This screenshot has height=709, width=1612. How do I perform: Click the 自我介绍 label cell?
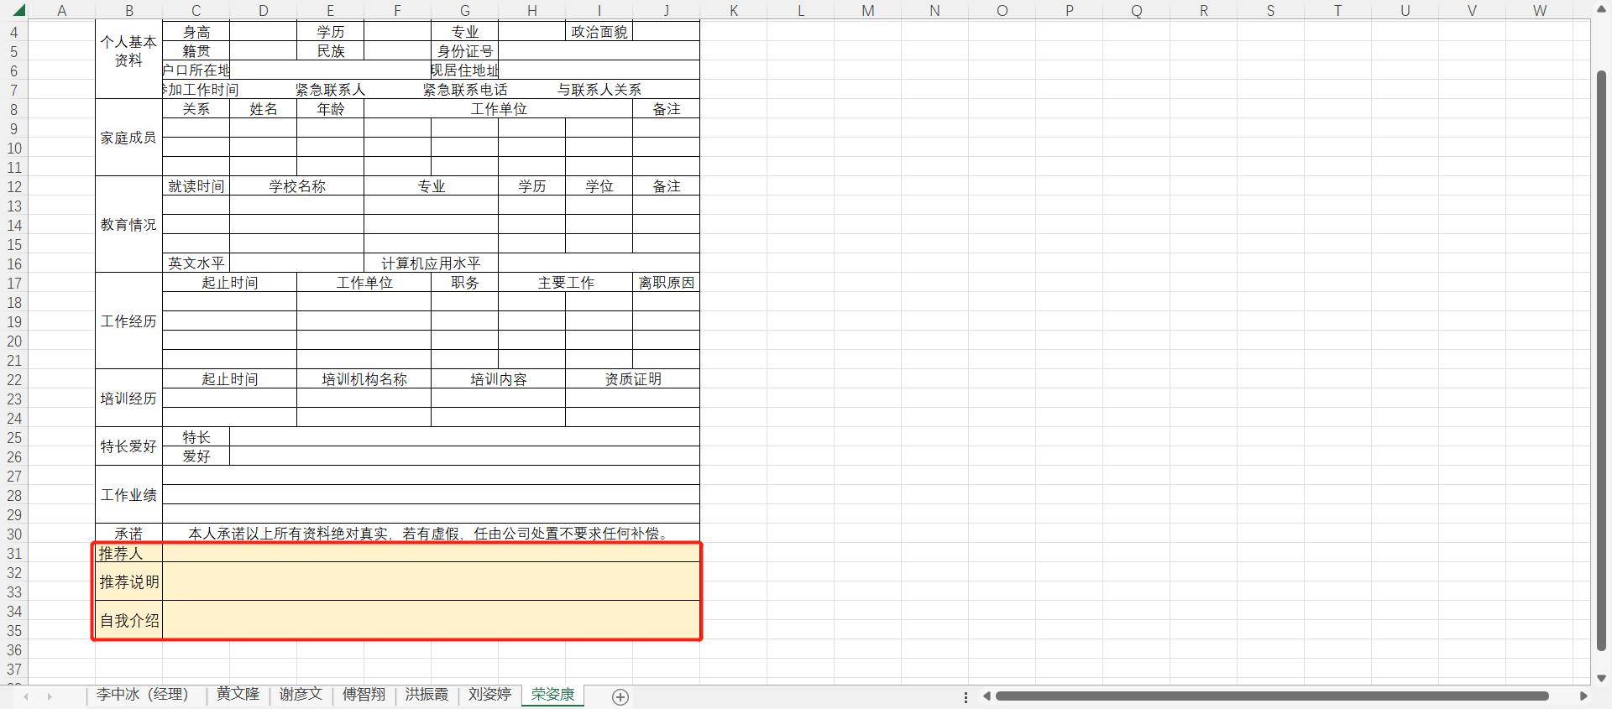pos(128,620)
